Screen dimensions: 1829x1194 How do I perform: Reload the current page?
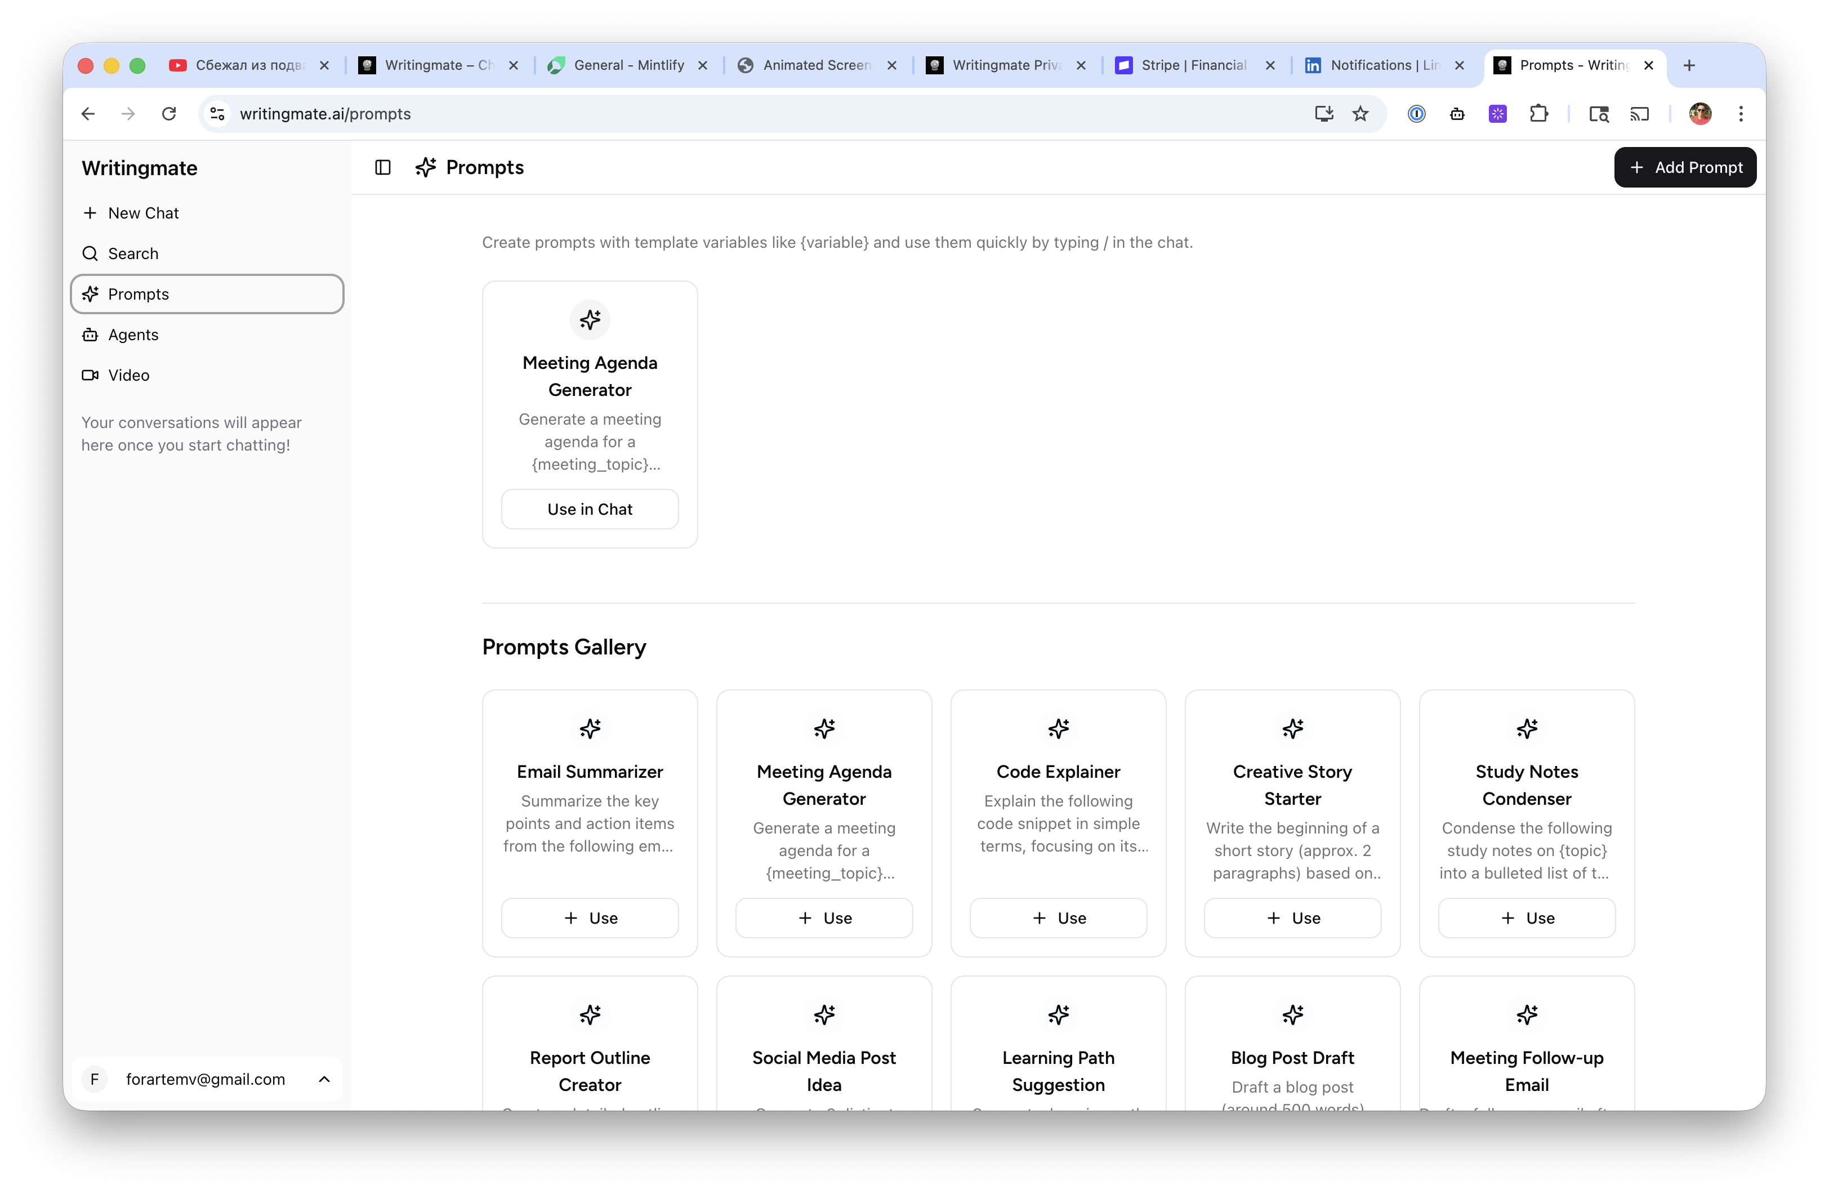pyautogui.click(x=169, y=114)
